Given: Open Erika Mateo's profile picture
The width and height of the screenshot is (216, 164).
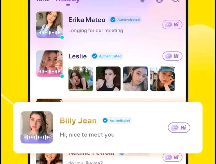Looking at the screenshot, I should click(49, 24).
